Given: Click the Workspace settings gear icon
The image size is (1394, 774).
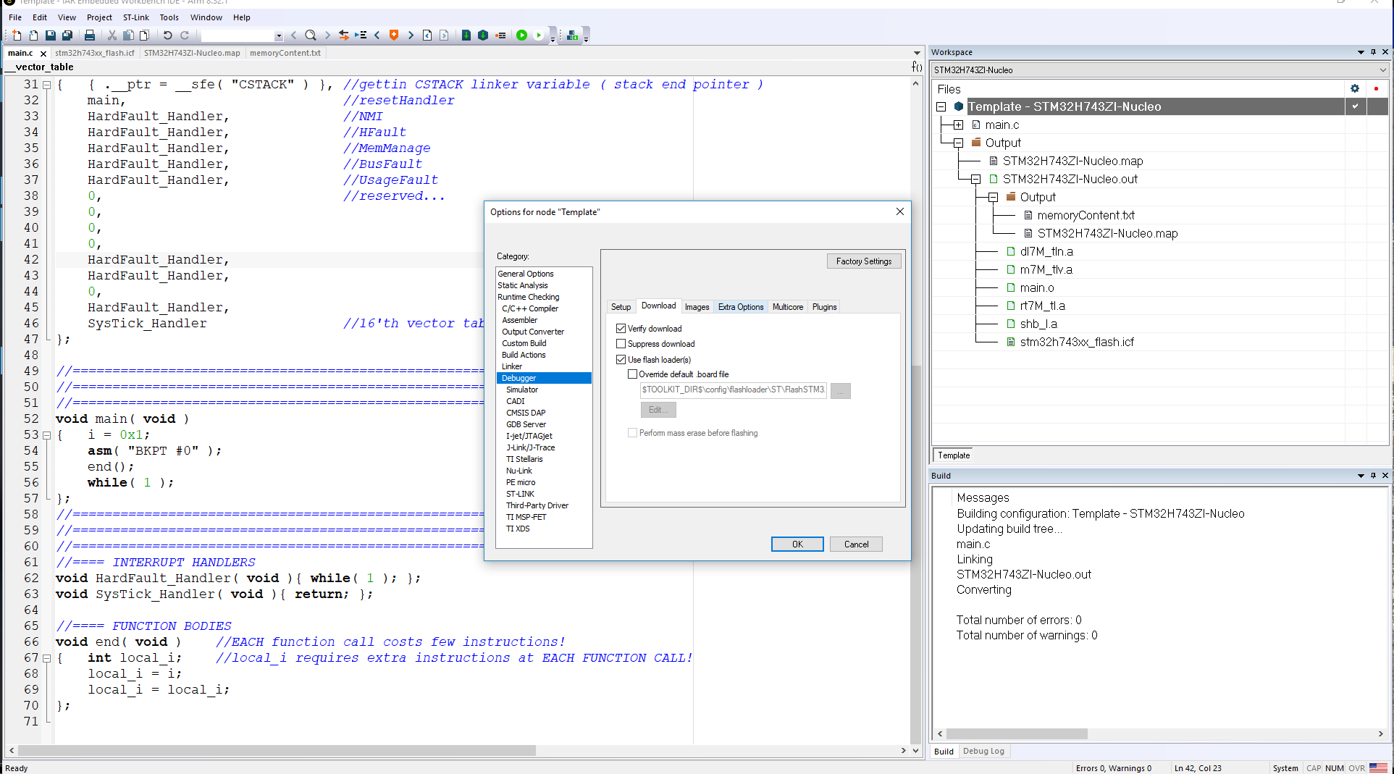Looking at the screenshot, I should (1355, 88).
